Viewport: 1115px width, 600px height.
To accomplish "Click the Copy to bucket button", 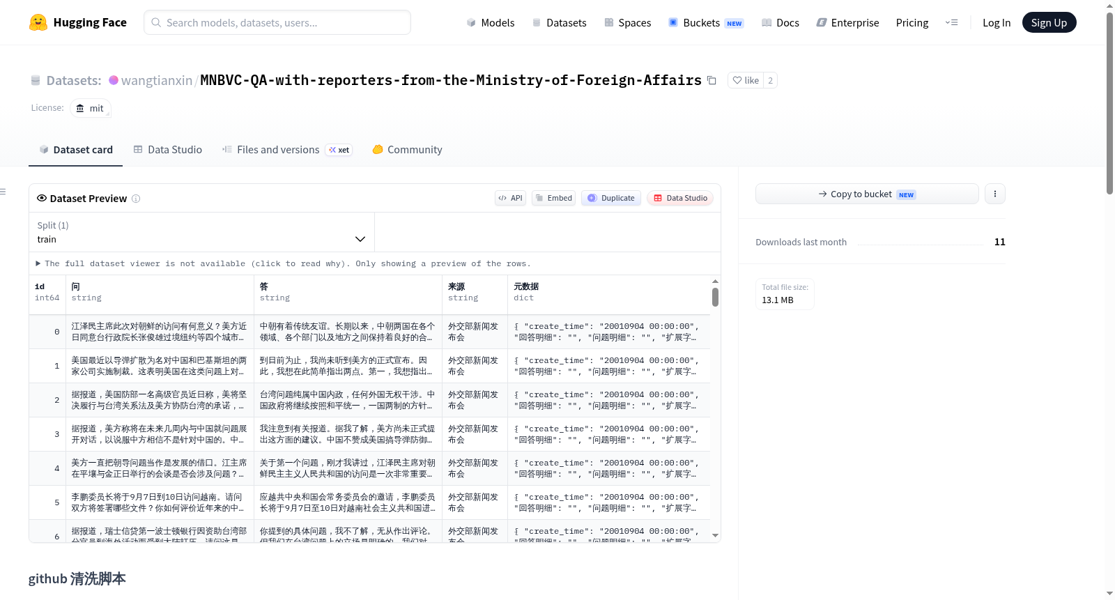I will click(867, 194).
